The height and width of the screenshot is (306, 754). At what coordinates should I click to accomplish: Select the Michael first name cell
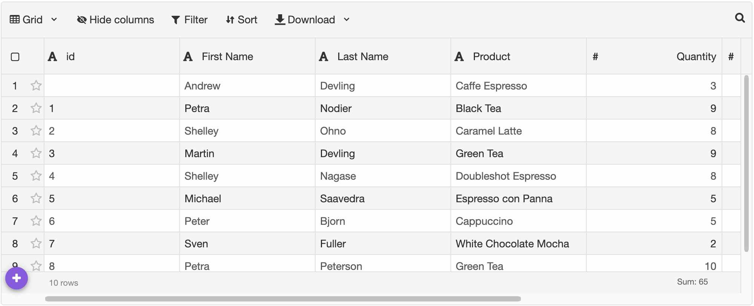point(247,198)
